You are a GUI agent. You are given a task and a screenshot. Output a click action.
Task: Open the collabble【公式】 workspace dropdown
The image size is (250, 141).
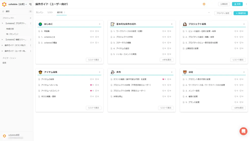pos(17,4)
